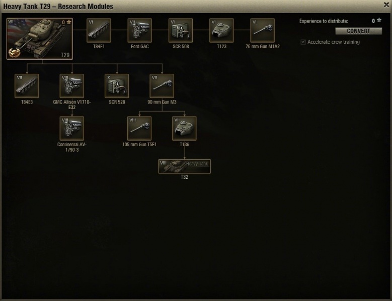Choose the T123 turret module icon
This screenshot has height=301, width=392.
click(221, 30)
